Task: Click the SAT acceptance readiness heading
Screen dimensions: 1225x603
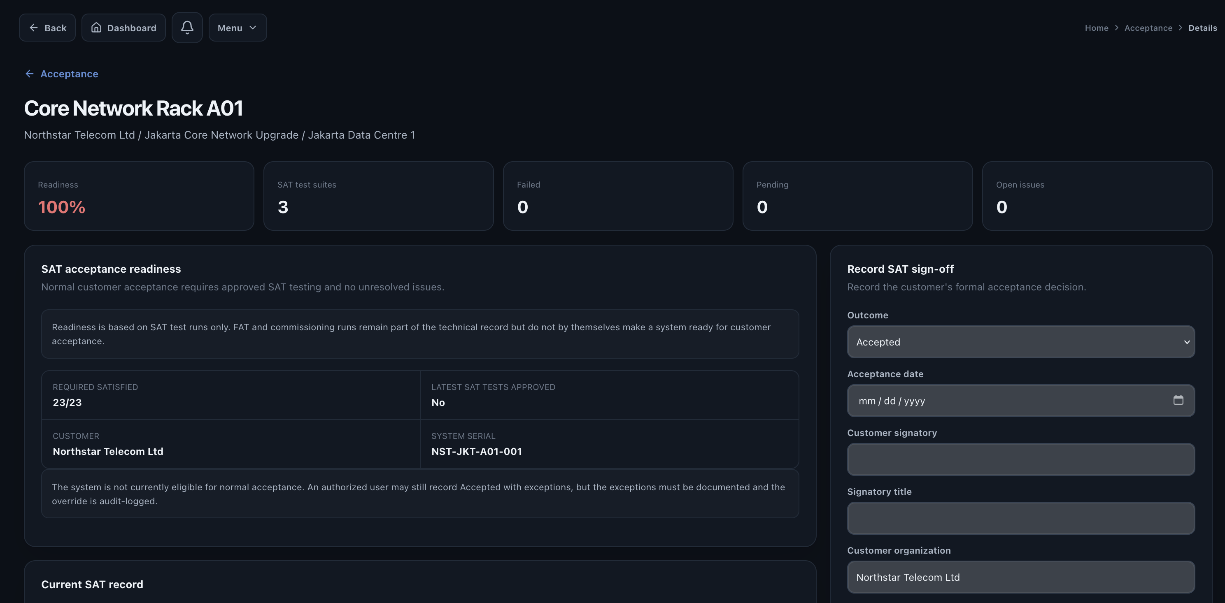Action: point(111,269)
